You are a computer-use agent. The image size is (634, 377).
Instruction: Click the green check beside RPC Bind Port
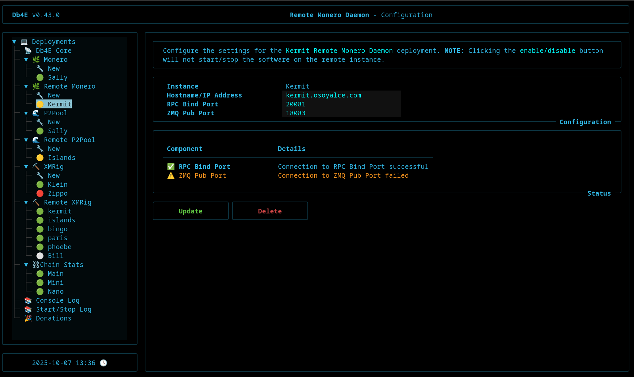(171, 167)
